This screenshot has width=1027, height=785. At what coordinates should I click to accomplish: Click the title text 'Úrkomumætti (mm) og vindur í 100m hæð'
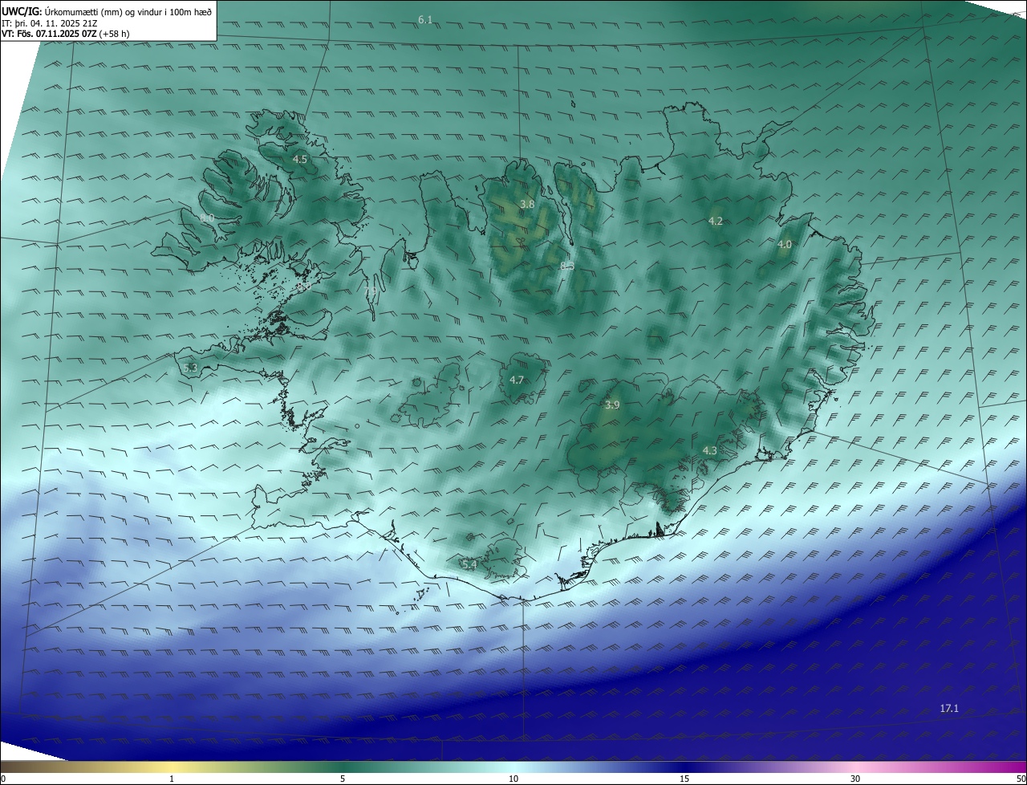(128, 11)
